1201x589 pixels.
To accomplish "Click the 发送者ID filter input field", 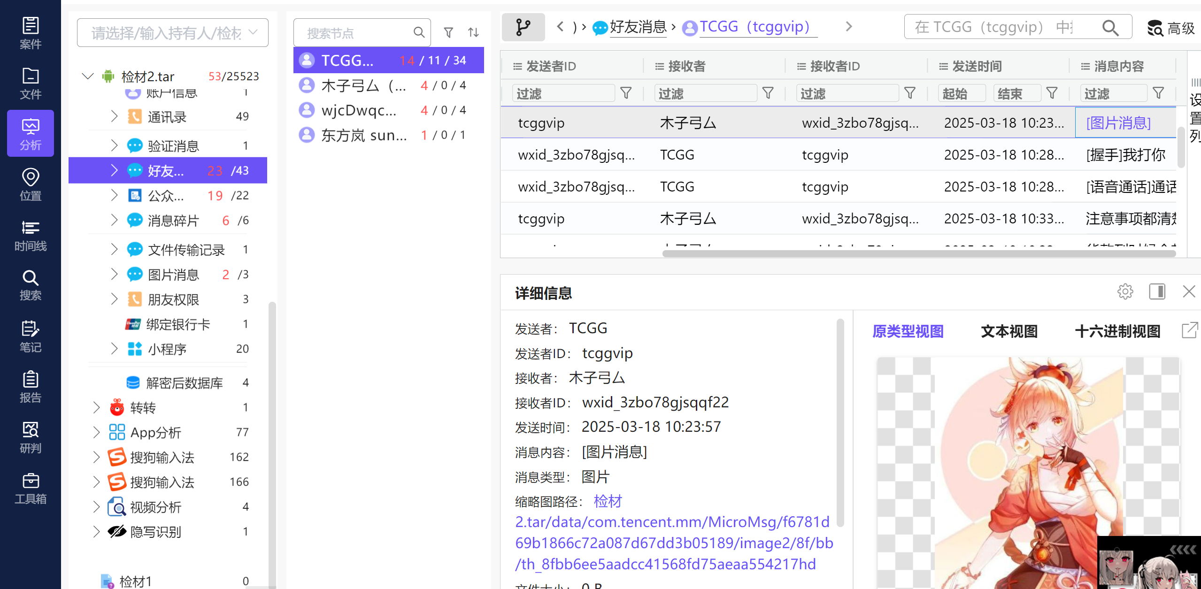I will [563, 93].
